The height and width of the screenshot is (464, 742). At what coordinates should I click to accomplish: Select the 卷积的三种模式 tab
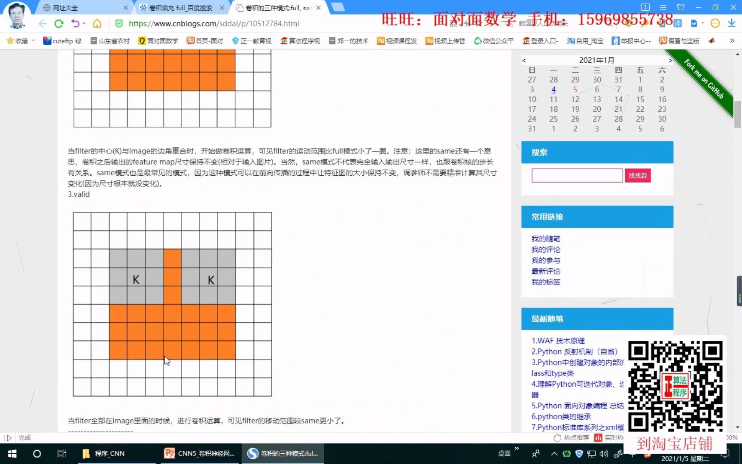point(278,8)
